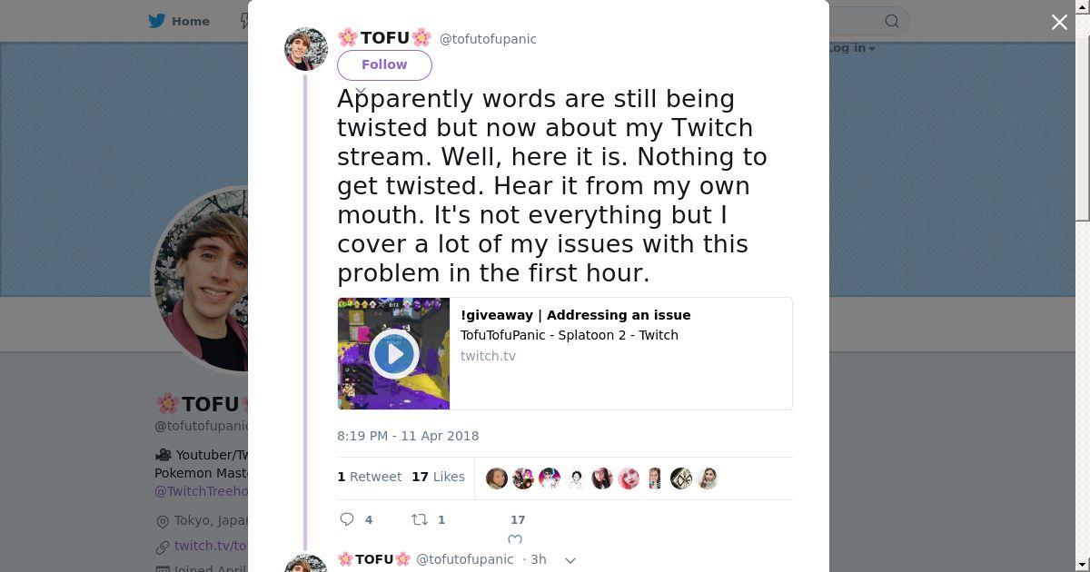The image size is (1090, 572).
Task: Open the Home tab in navigation
Action: coord(190,21)
